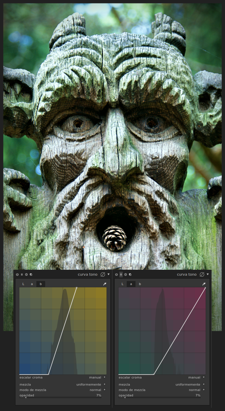Click '7%' opacity value in right panel
This screenshot has width=225, height=411.
[x=198, y=395]
